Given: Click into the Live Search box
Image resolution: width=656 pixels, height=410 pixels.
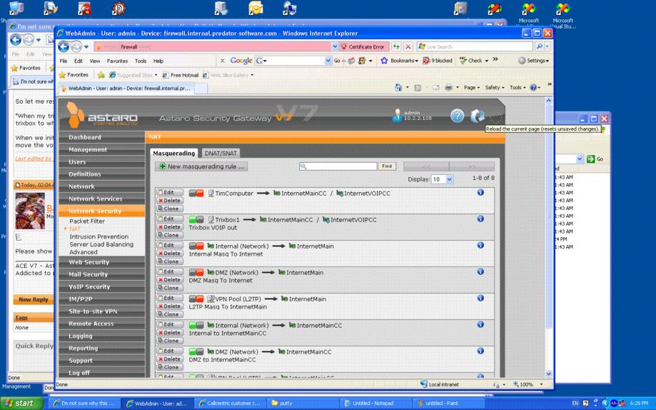Looking at the screenshot, I should tap(475, 46).
